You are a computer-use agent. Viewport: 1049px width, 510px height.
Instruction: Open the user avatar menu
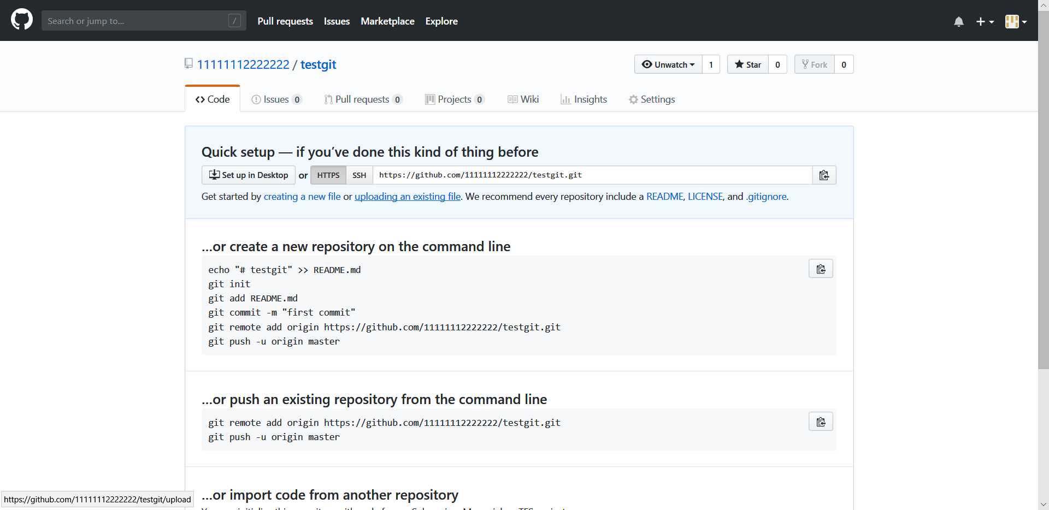tap(1016, 21)
